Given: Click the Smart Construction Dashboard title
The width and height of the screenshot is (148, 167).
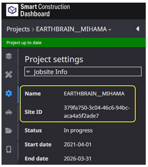Looking at the screenshot, I should (x=45, y=10).
